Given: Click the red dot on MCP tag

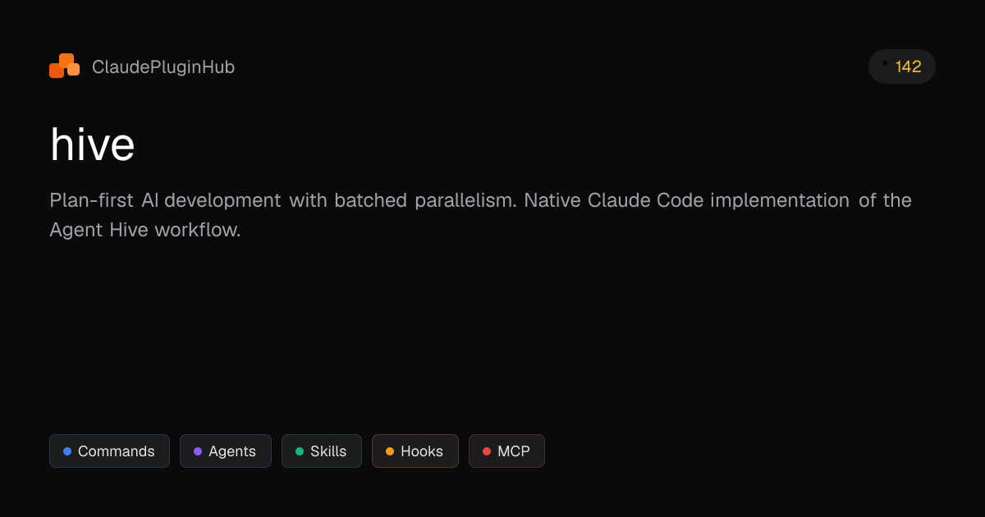Looking at the screenshot, I should (x=487, y=451).
